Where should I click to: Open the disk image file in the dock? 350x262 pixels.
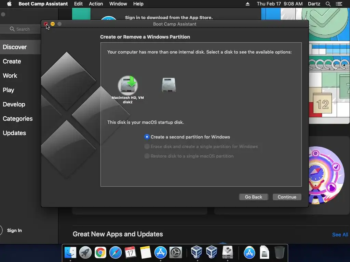(264, 252)
